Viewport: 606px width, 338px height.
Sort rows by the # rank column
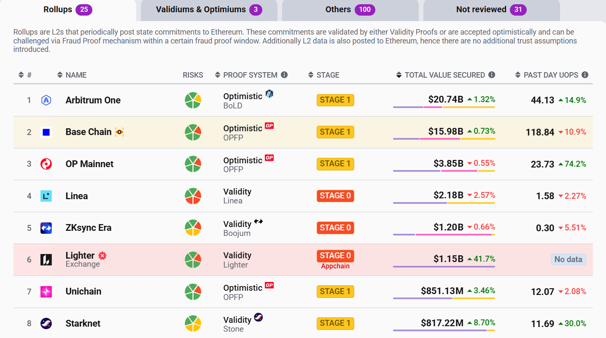click(25, 75)
